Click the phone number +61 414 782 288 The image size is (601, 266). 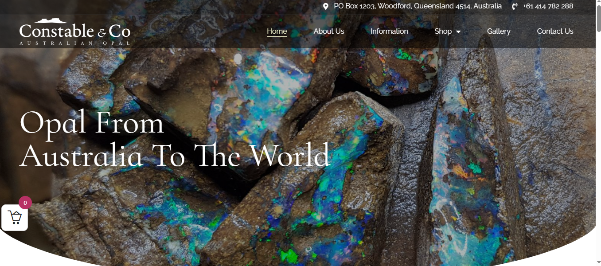point(548,6)
